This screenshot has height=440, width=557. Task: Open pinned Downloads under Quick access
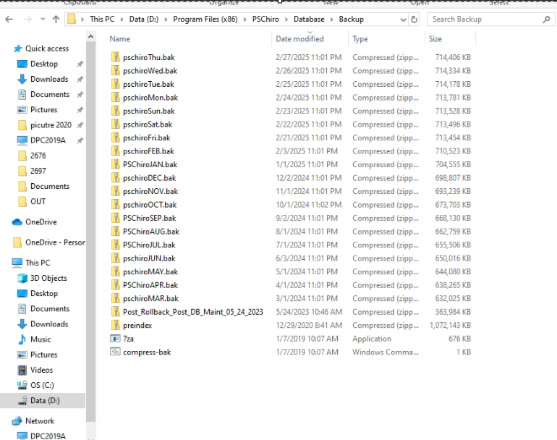[49, 80]
